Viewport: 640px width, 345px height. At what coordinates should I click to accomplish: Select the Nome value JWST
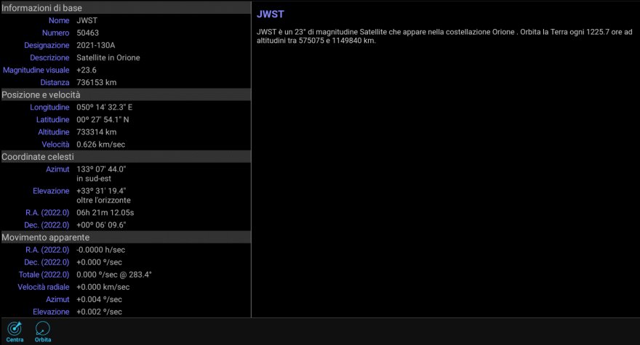[x=87, y=20]
